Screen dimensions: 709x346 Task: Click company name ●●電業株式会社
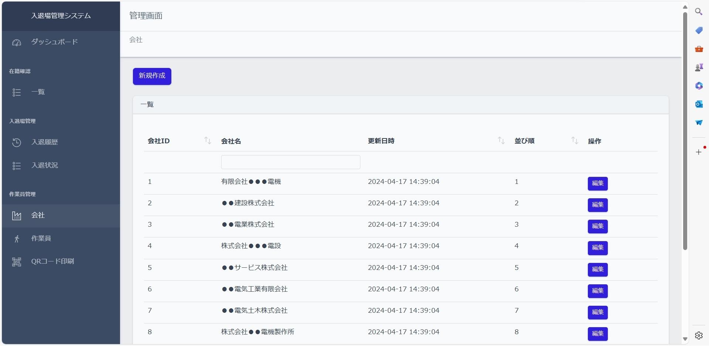(248, 225)
